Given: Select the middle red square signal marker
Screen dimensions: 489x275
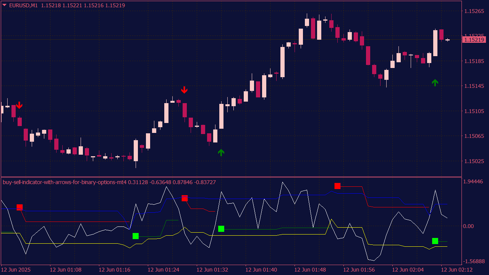Looking at the screenshot, I should click(185, 198).
